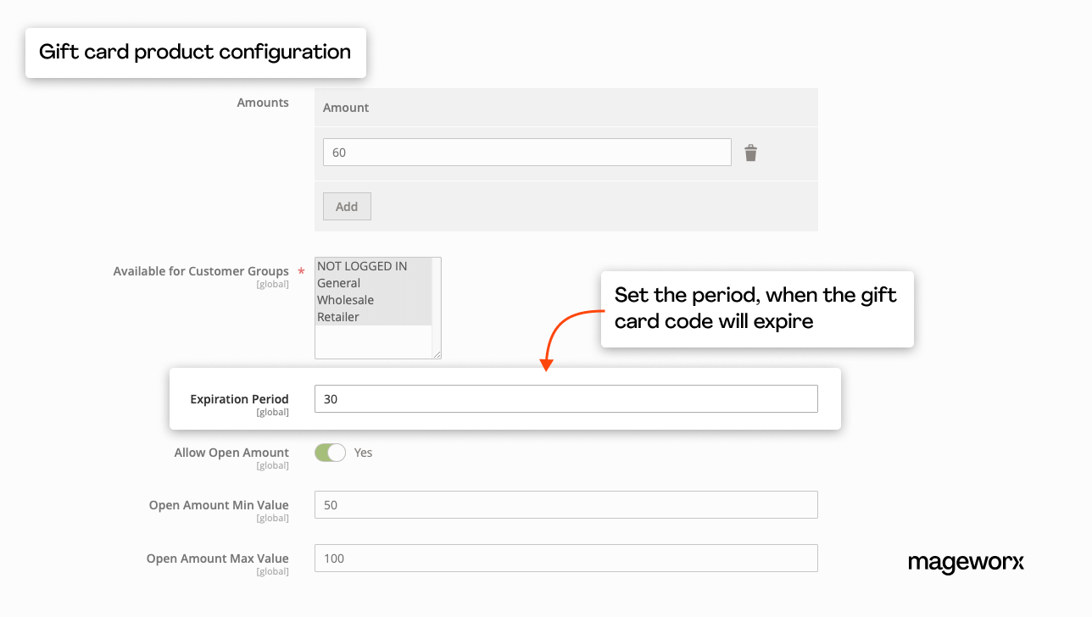Viewport: 1092px width, 617px height.
Task: Click the expiry period tooltip callout
Action: (756, 308)
